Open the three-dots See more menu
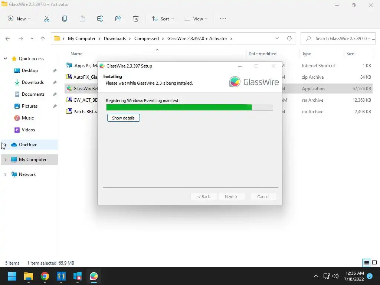 point(223,19)
